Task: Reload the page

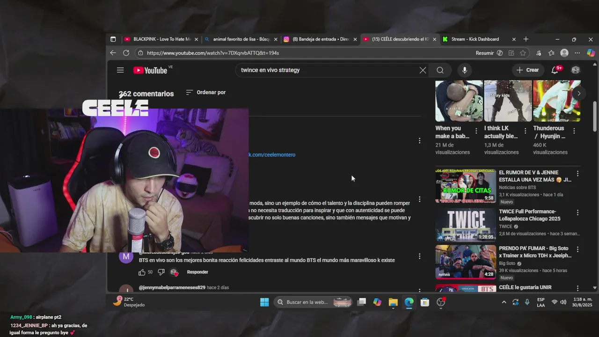Action: click(126, 53)
